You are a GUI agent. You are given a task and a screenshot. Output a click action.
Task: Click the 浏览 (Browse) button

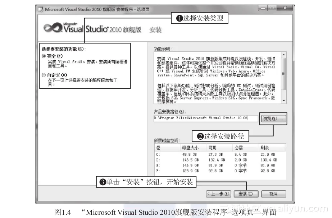273,119
